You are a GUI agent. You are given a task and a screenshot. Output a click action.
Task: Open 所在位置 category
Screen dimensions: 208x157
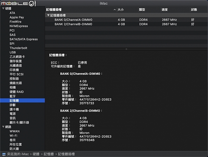coord(16,144)
